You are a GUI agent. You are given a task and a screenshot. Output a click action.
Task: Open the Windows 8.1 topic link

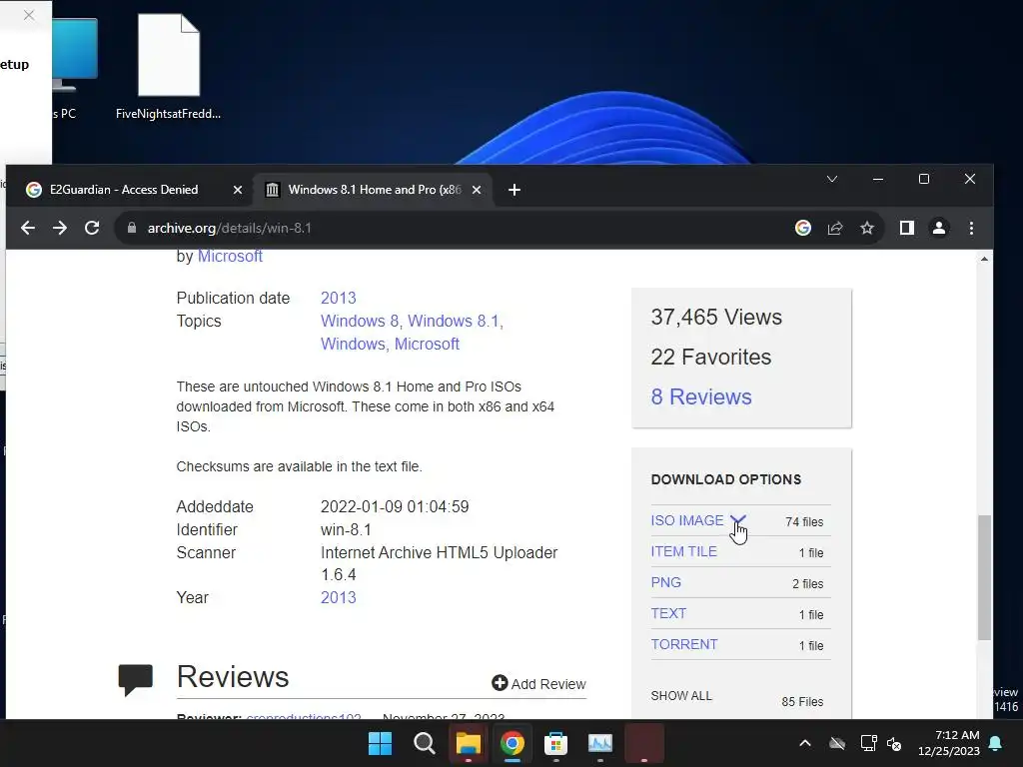(453, 321)
